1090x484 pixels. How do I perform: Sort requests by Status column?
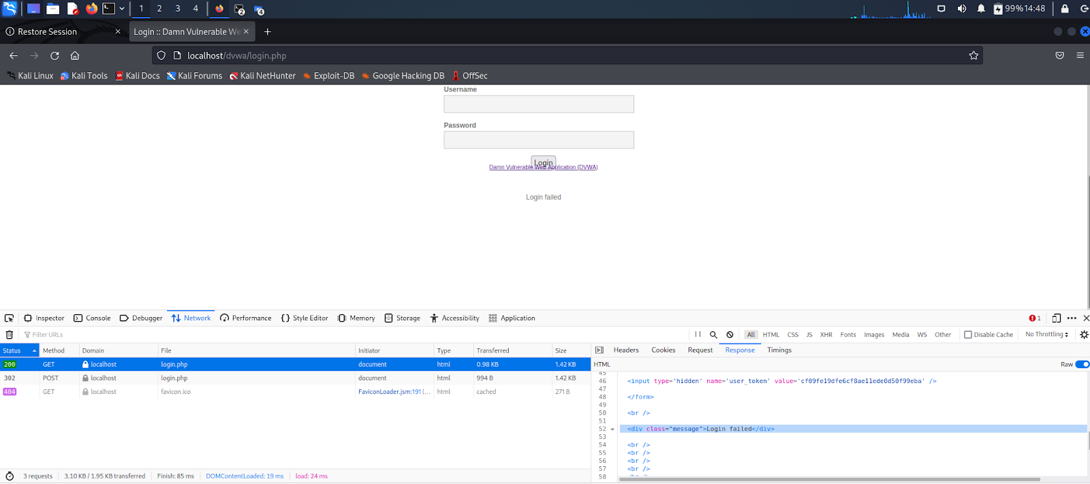tap(19, 351)
